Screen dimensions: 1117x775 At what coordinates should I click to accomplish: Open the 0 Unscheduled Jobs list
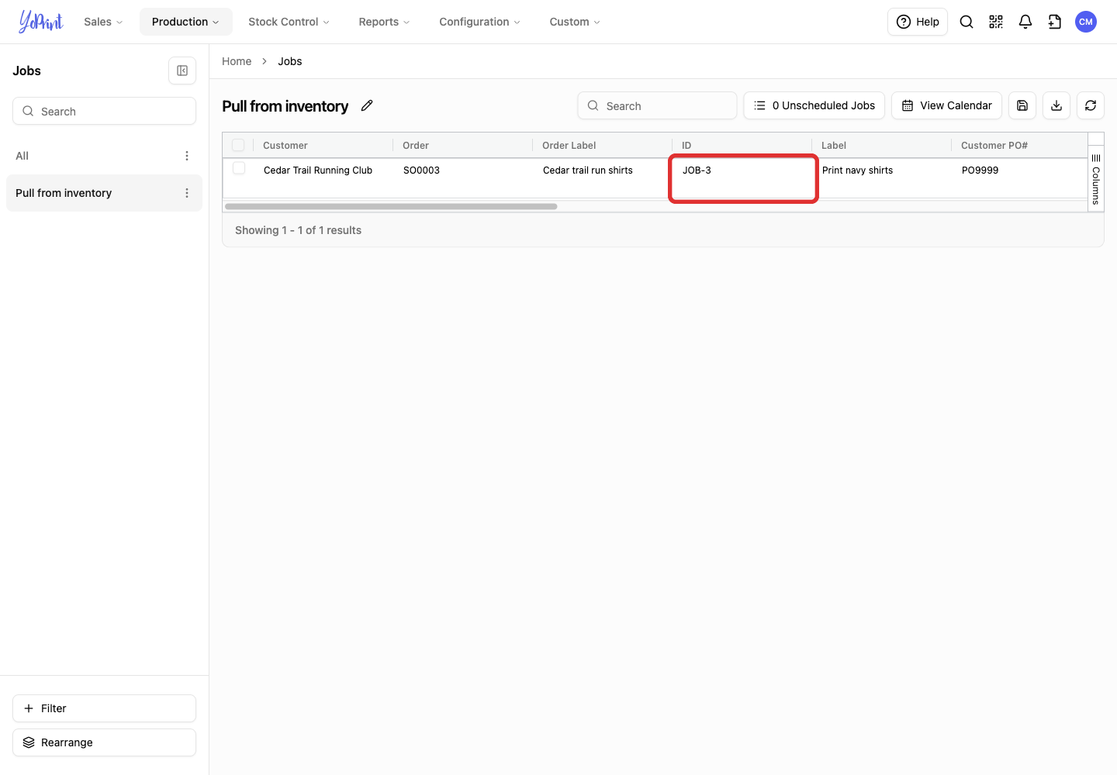(814, 105)
